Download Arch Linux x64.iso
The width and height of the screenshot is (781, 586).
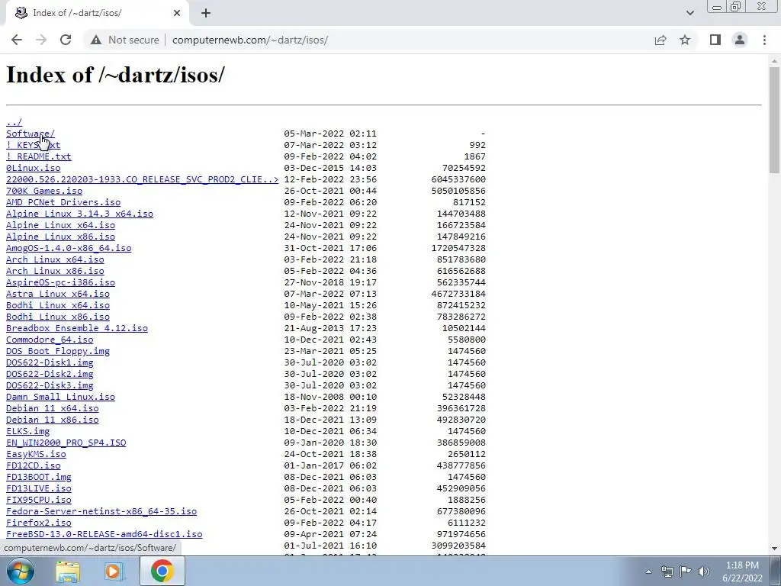click(x=55, y=259)
